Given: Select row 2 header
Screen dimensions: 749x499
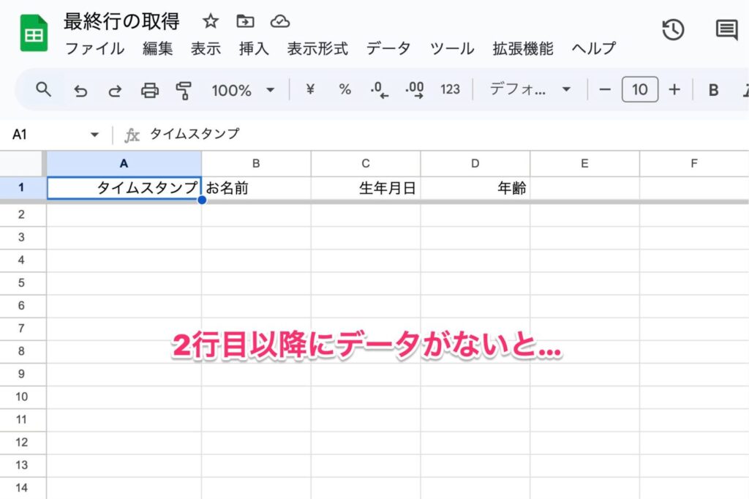Looking at the screenshot, I should coord(22,214).
